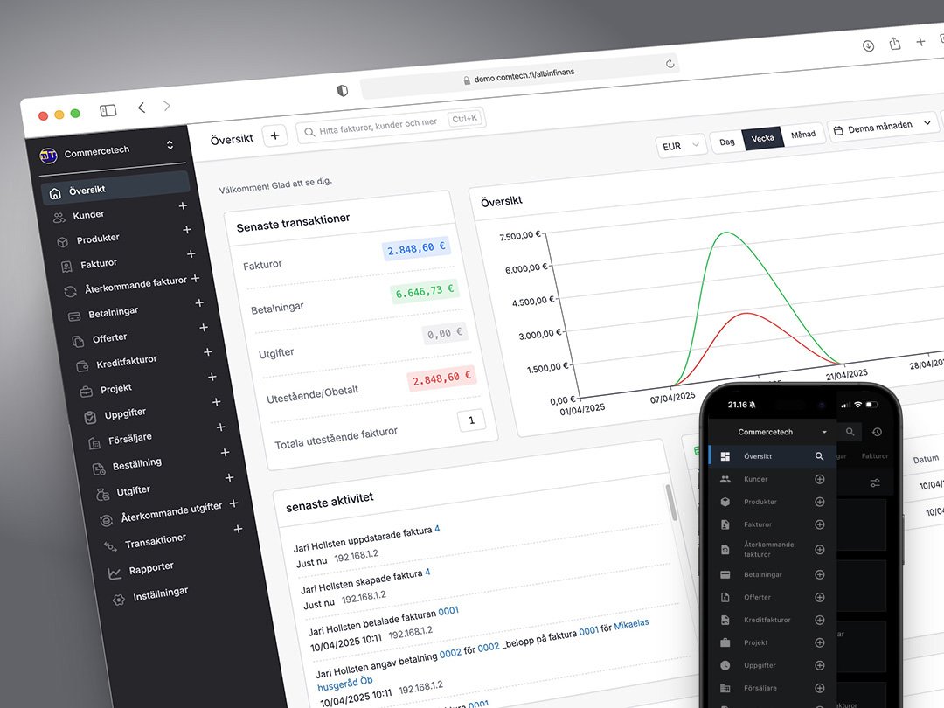944x708 pixels.
Task: Open the Denna månaden date dropdown
Action: (883, 127)
